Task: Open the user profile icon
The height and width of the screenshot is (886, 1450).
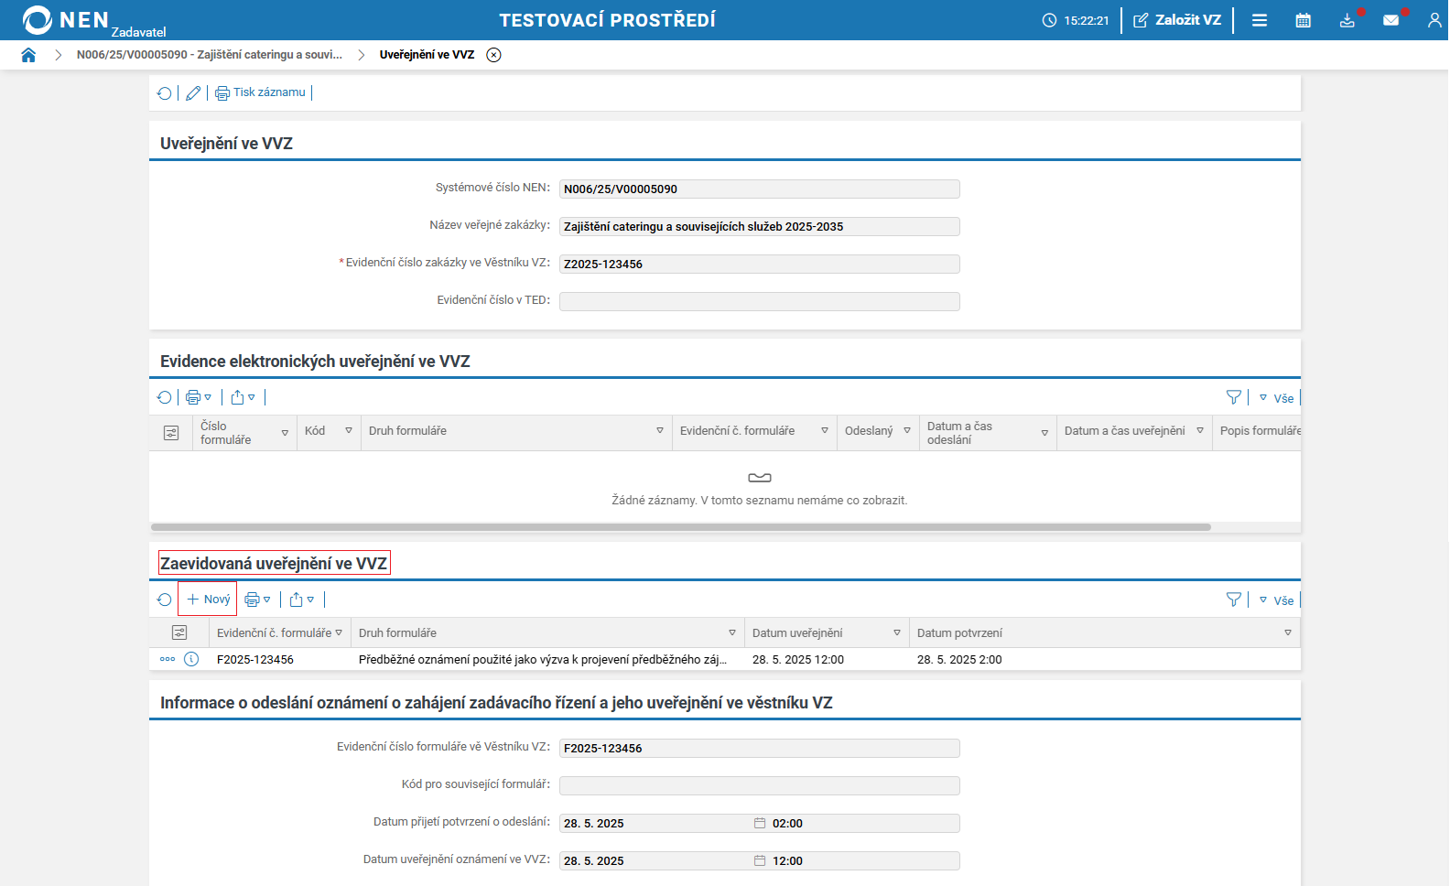Action: (1434, 20)
